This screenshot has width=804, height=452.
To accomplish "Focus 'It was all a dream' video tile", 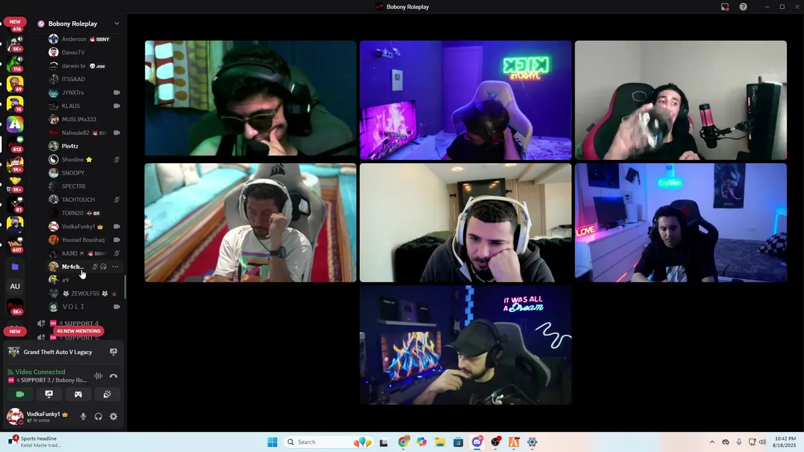I will (465, 345).
